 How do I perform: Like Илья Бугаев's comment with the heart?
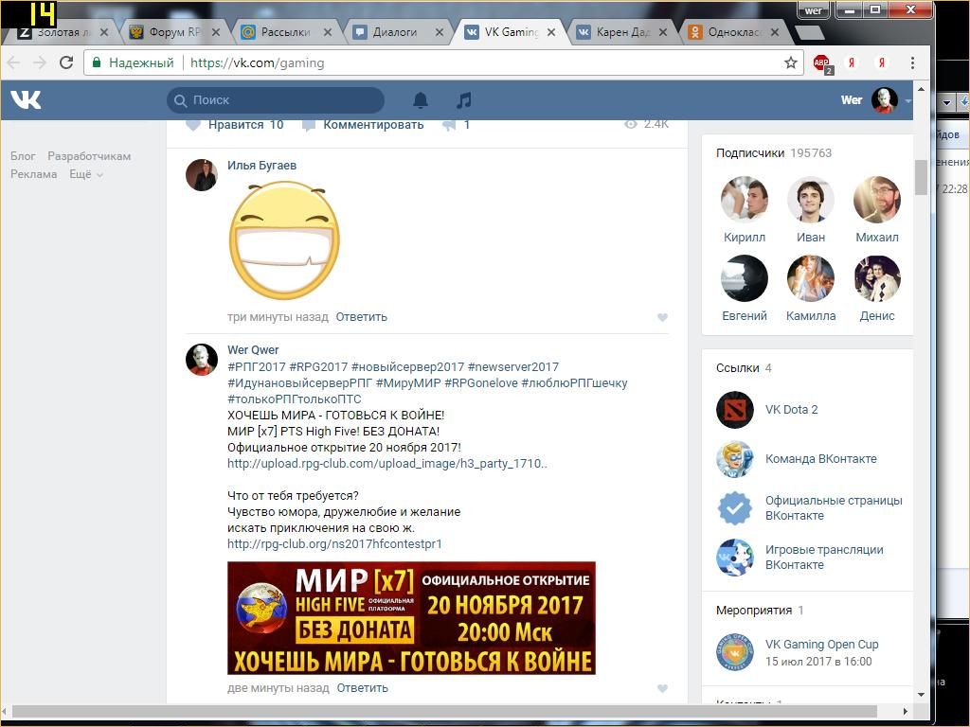[662, 317]
